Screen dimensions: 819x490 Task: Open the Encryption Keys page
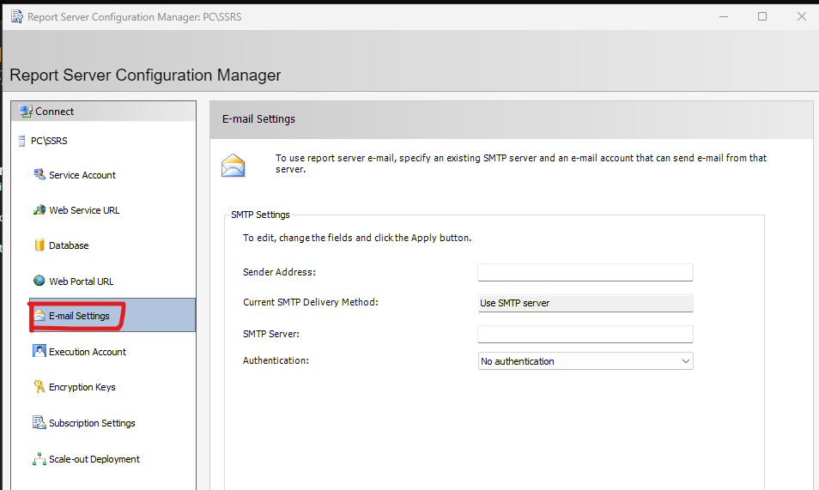(x=82, y=387)
